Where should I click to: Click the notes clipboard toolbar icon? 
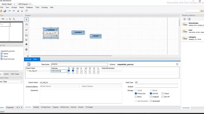coord(26,11)
